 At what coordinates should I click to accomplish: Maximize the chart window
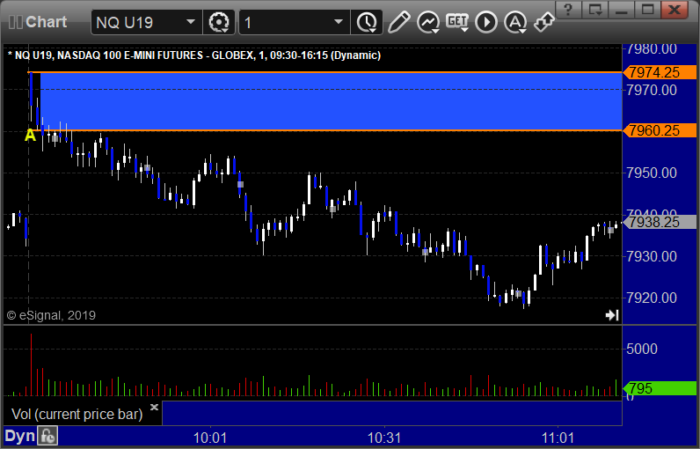click(x=647, y=10)
